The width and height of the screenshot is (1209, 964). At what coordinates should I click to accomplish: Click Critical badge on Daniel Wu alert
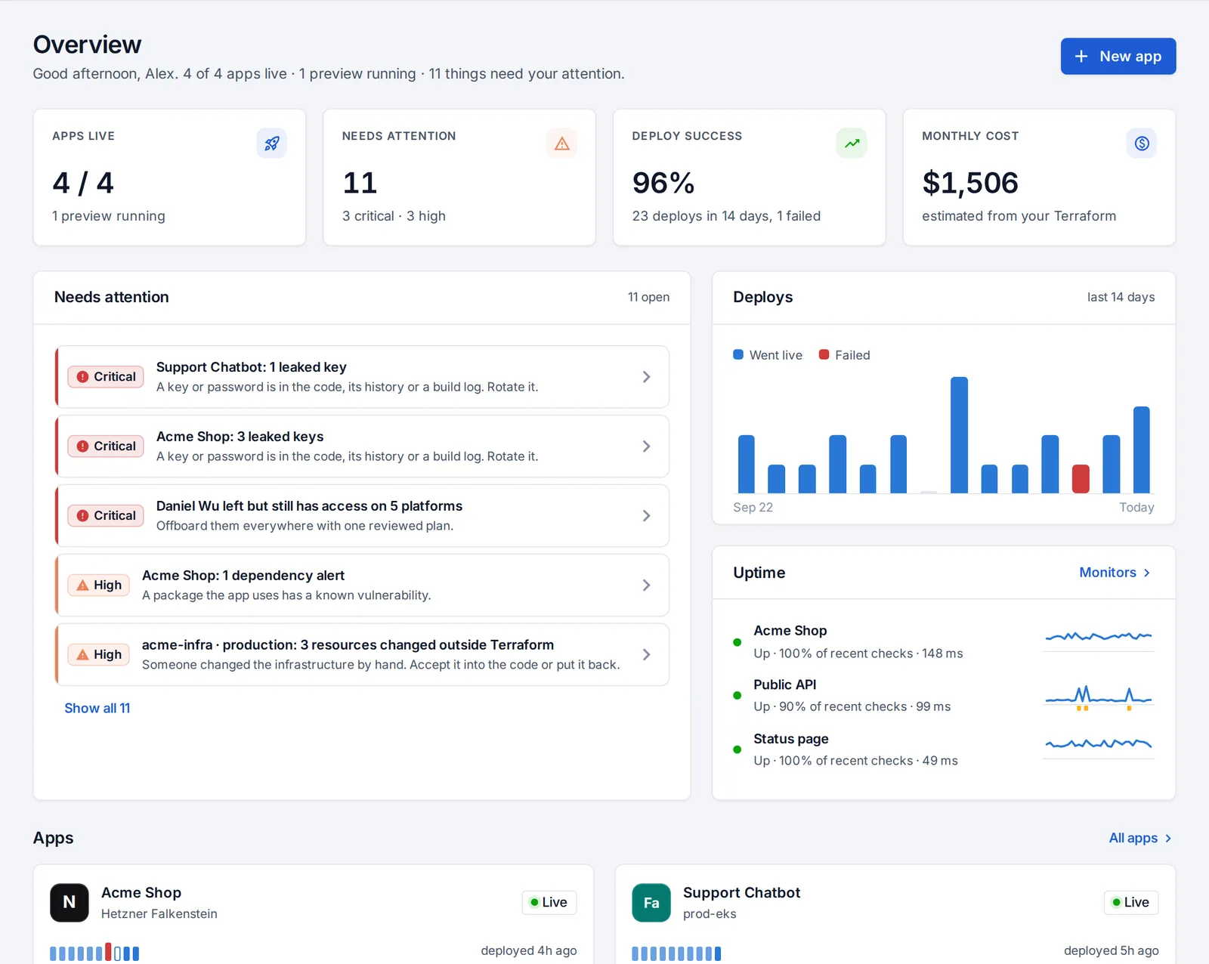tap(106, 516)
